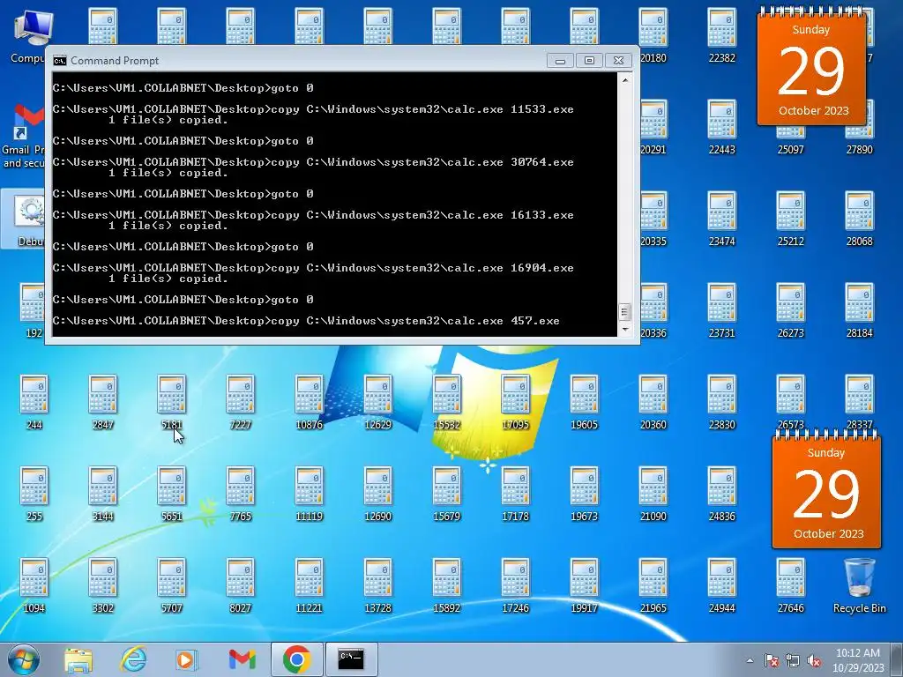
Task: Switch to Chrome in the taskbar
Action: pos(296,659)
